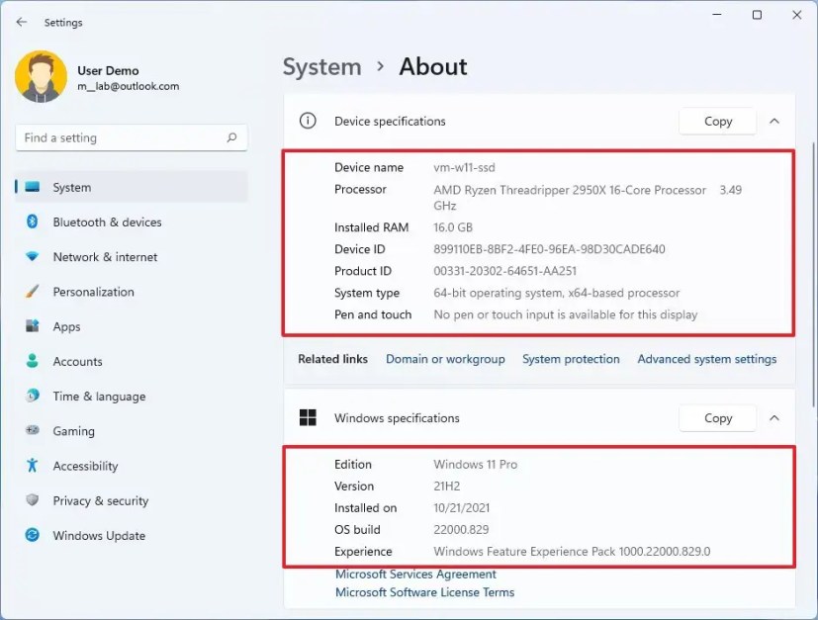
Task: Open Microsoft Software License Terms
Action: [x=424, y=592]
